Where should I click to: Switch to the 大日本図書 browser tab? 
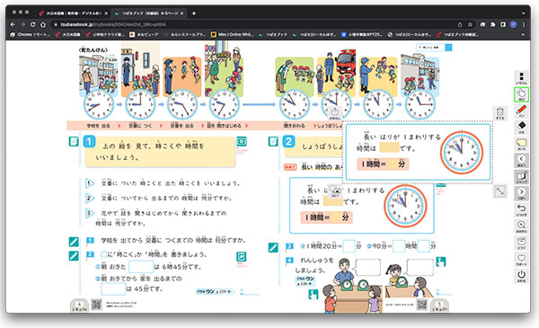point(74,13)
